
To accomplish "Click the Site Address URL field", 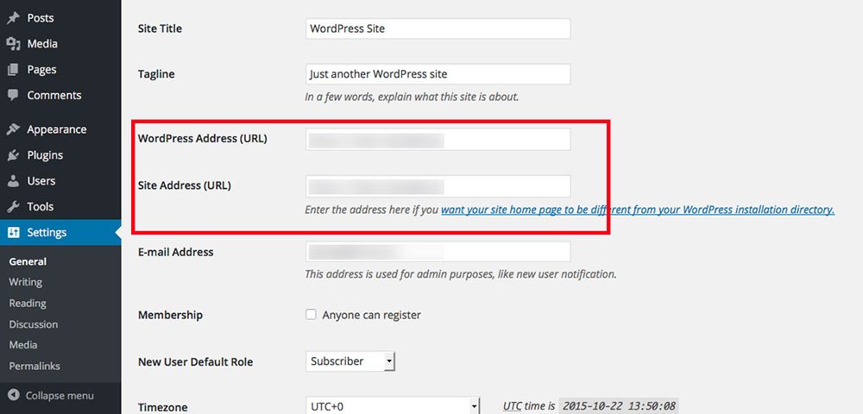I will point(438,186).
